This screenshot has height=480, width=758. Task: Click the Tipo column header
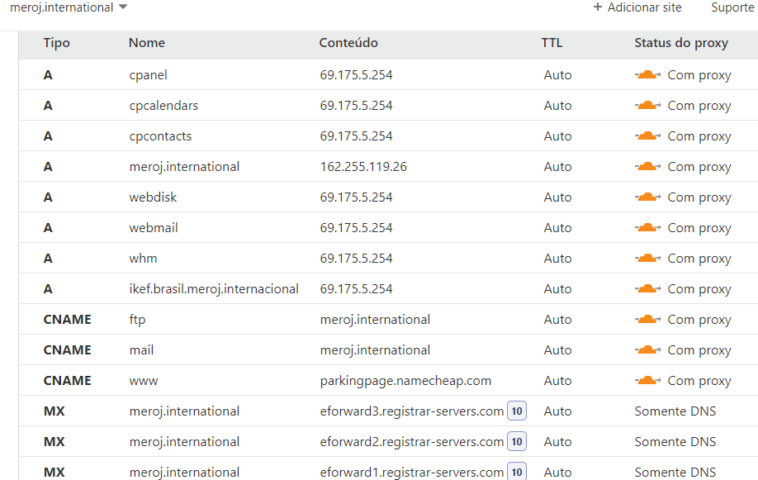pos(56,43)
